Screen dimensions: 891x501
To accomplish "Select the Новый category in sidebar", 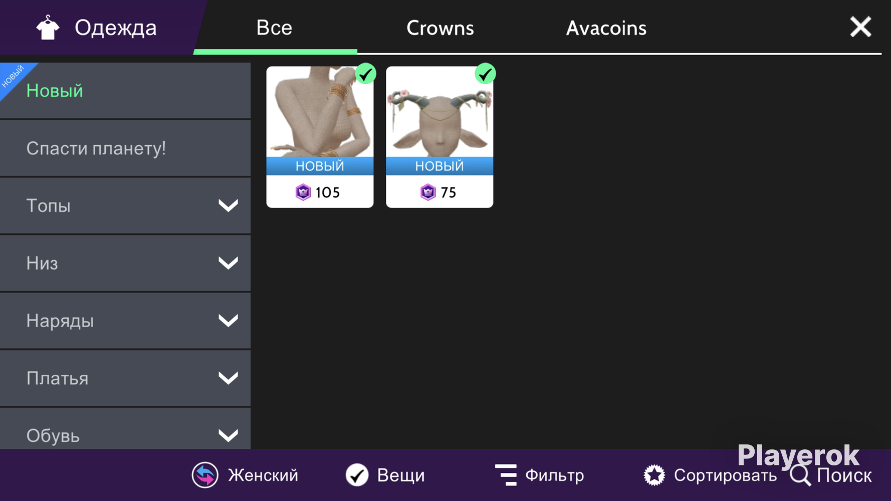I will pos(125,91).
